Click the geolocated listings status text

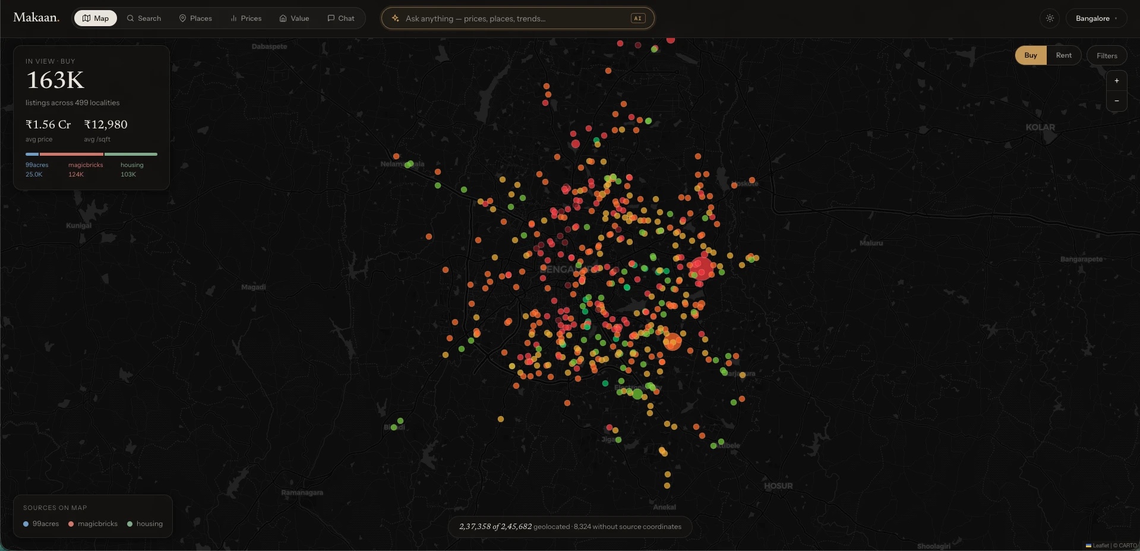(x=570, y=527)
